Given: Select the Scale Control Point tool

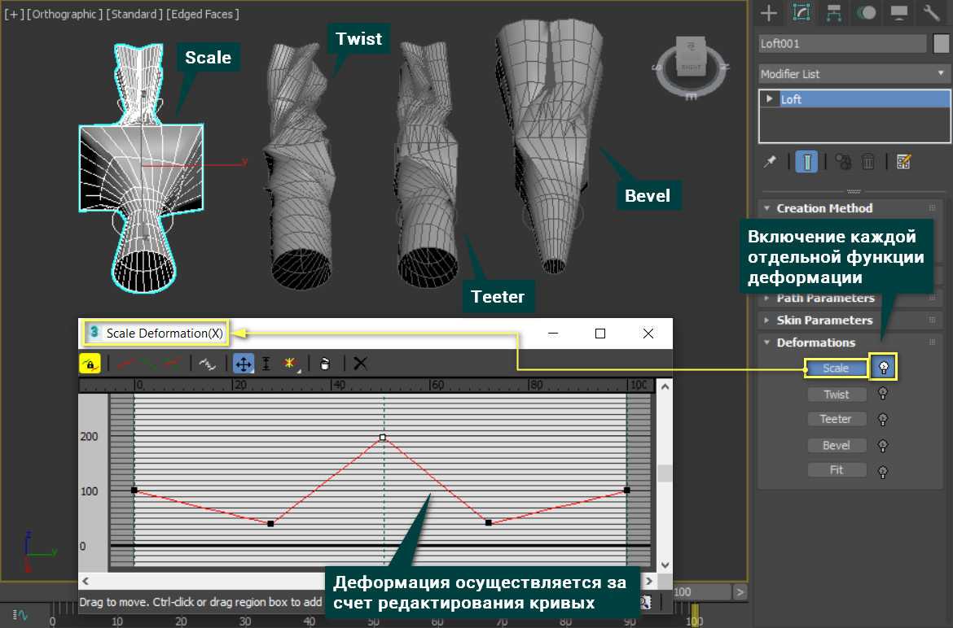Looking at the screenshot, I should 266,364.
